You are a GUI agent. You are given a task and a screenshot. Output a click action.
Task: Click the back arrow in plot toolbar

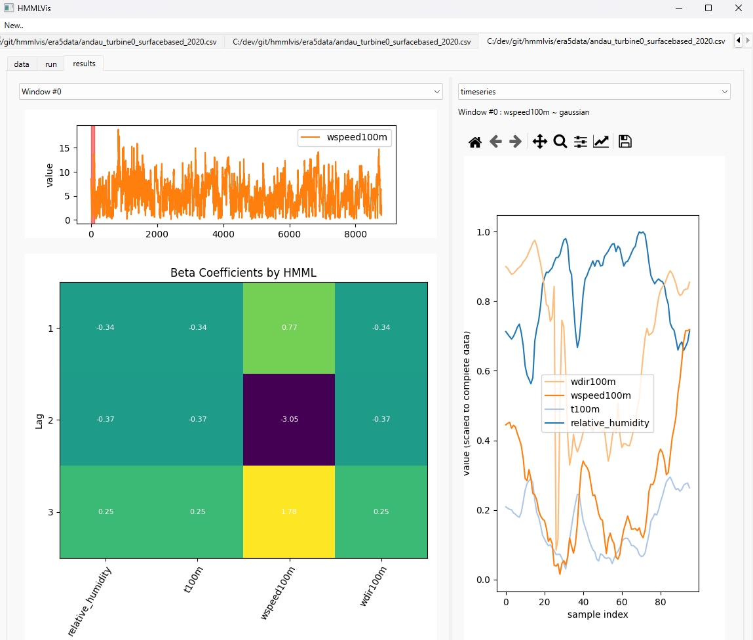tap(495, 142)
